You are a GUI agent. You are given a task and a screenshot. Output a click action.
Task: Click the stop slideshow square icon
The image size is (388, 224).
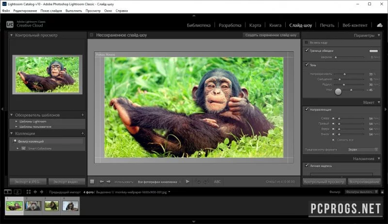pos(92,181)
